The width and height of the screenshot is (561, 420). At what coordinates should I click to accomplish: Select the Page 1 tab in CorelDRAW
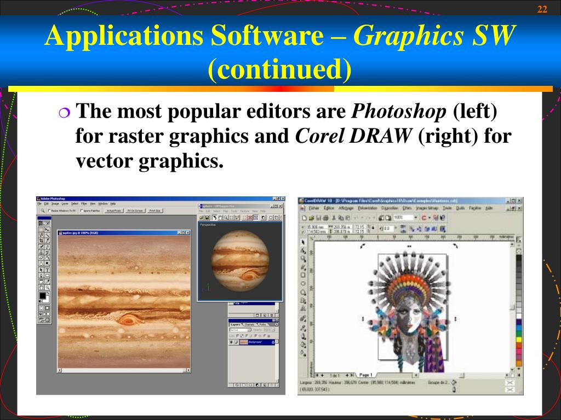[x=365, y=375]
